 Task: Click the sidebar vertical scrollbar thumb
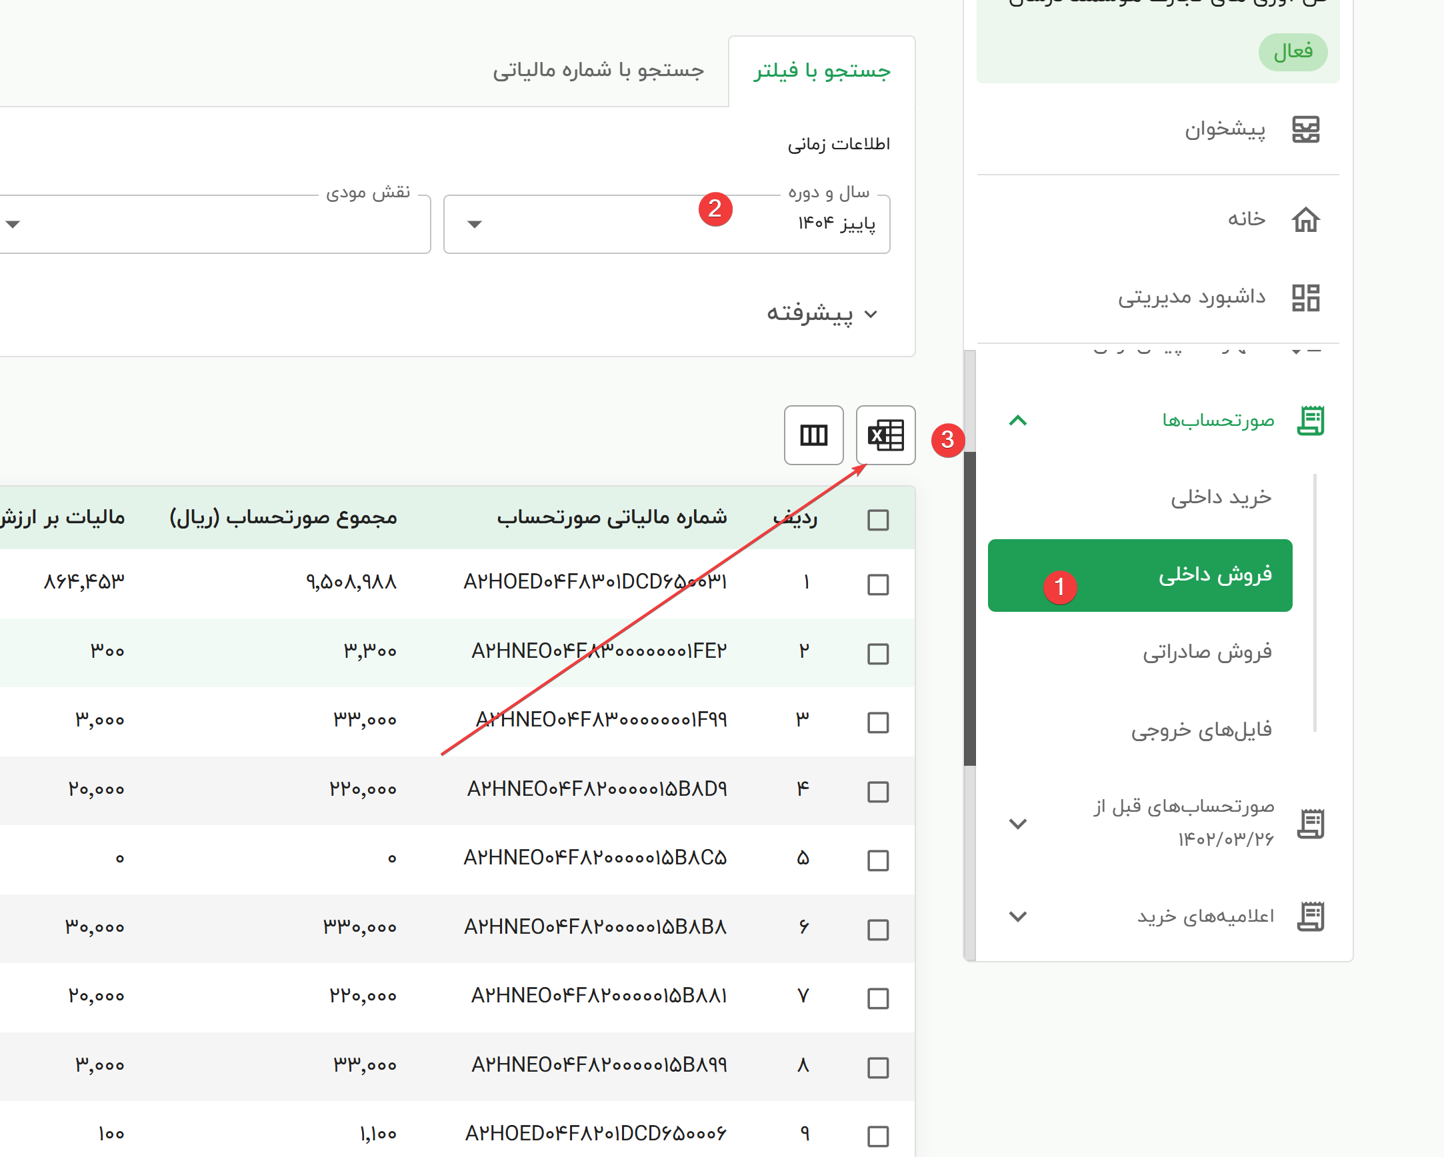(x=969, y=608)
